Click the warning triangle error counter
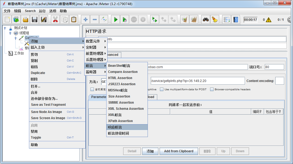293x164 pixels. (269, 20)
